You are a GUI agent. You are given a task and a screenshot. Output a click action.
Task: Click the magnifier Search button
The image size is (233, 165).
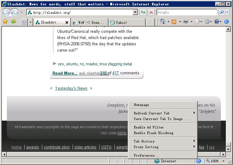click(222, 12)
